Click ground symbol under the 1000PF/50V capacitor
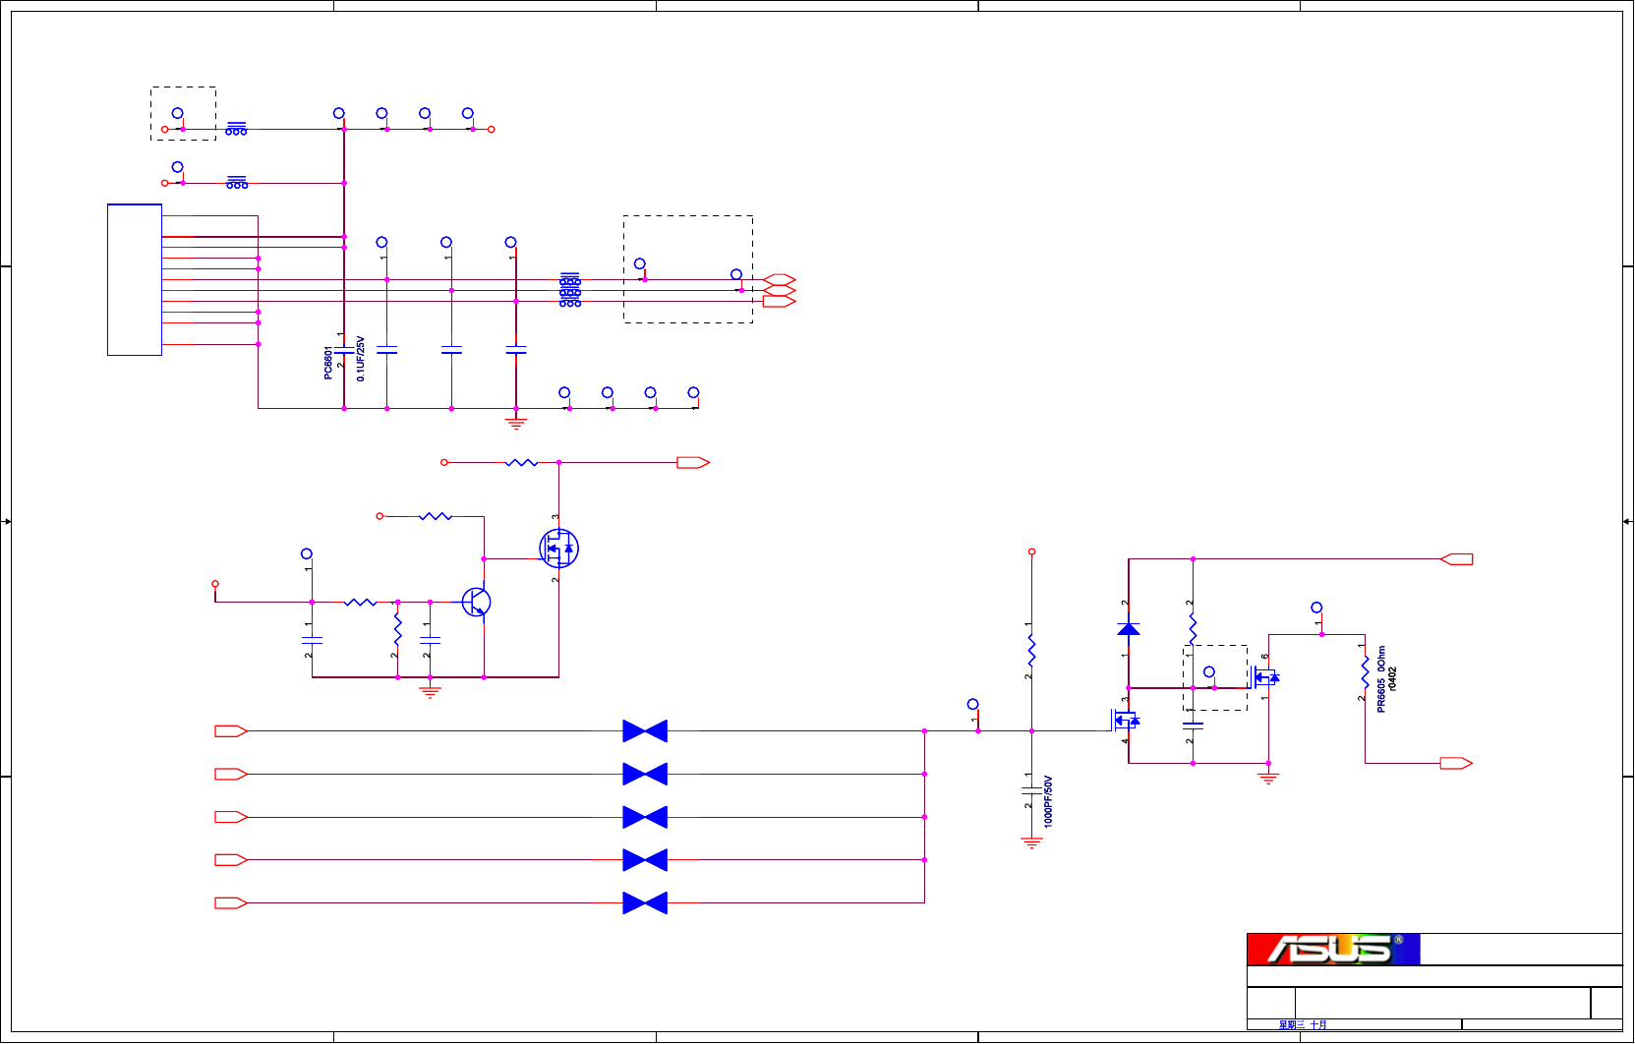 point(1031,842)
